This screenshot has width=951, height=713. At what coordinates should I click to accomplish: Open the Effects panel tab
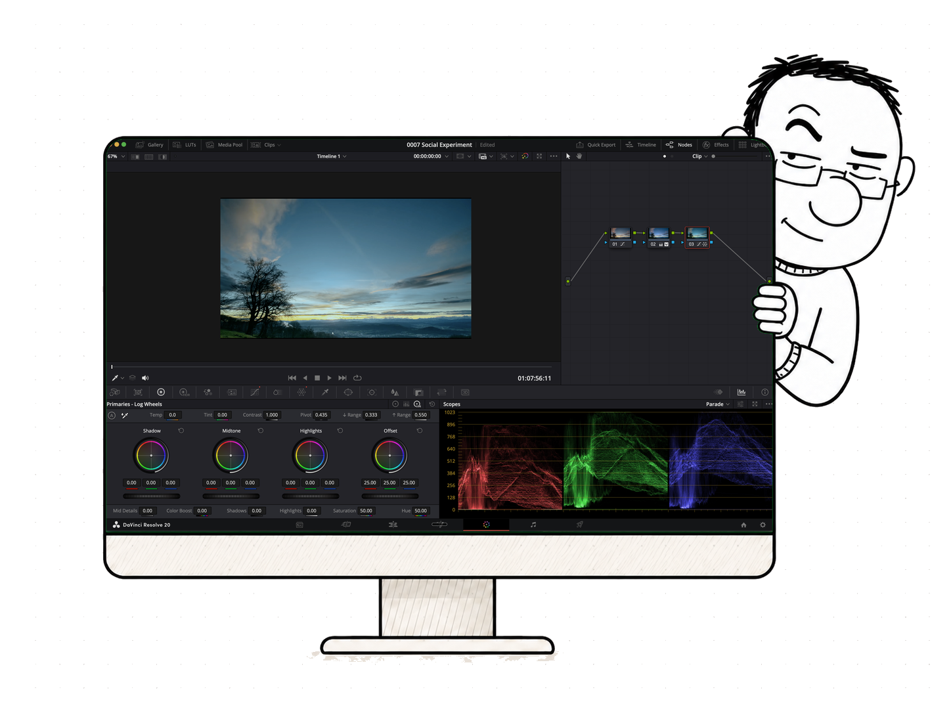716,144
